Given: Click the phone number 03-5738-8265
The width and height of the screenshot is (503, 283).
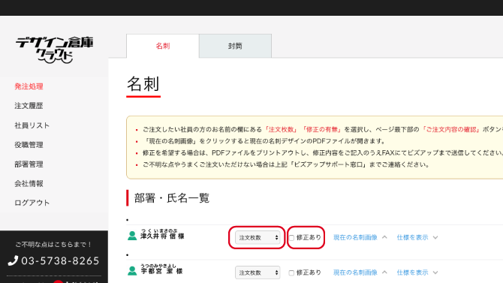Looking at the screenshot, I should [60, 261].
